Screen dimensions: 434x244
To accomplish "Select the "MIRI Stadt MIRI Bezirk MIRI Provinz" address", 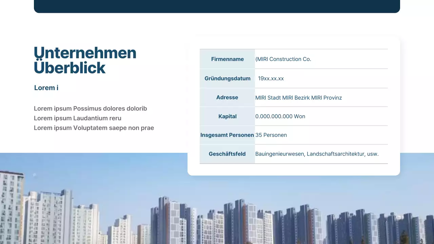I will pyautogui.click(x=299, y=98).
